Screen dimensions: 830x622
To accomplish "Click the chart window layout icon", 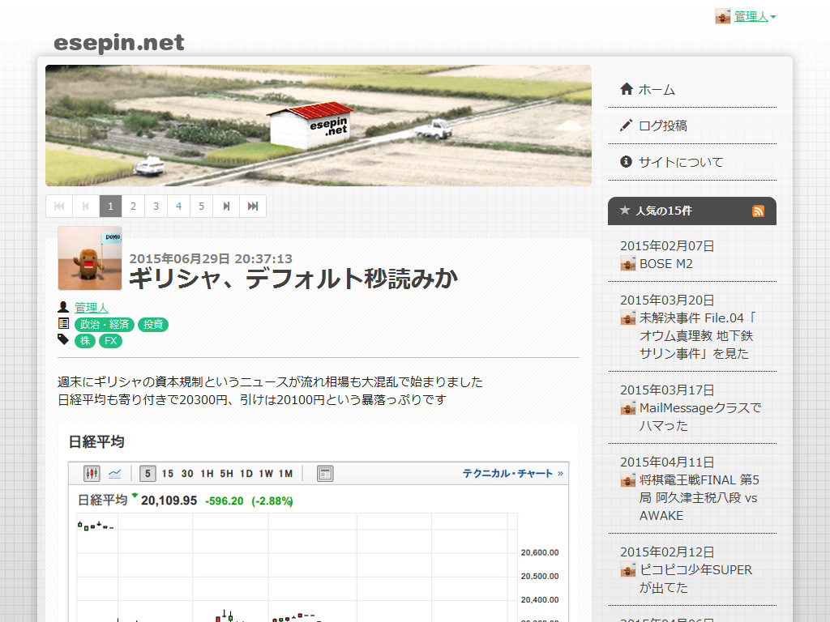I will (x=325, y=473).
